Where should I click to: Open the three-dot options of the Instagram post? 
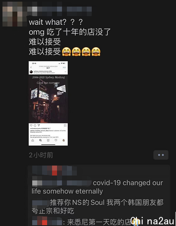(x=66, y=72)
